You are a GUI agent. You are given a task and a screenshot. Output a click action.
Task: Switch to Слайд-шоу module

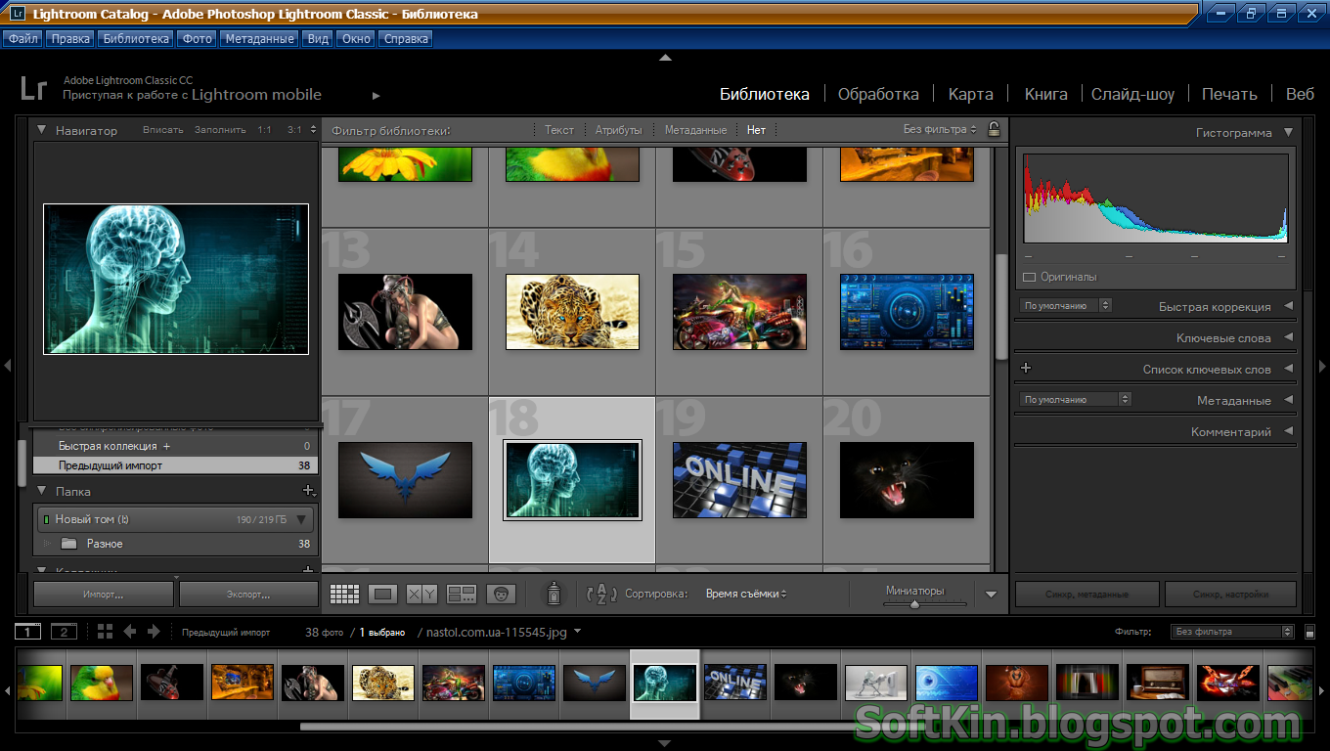click(1132, 94)
